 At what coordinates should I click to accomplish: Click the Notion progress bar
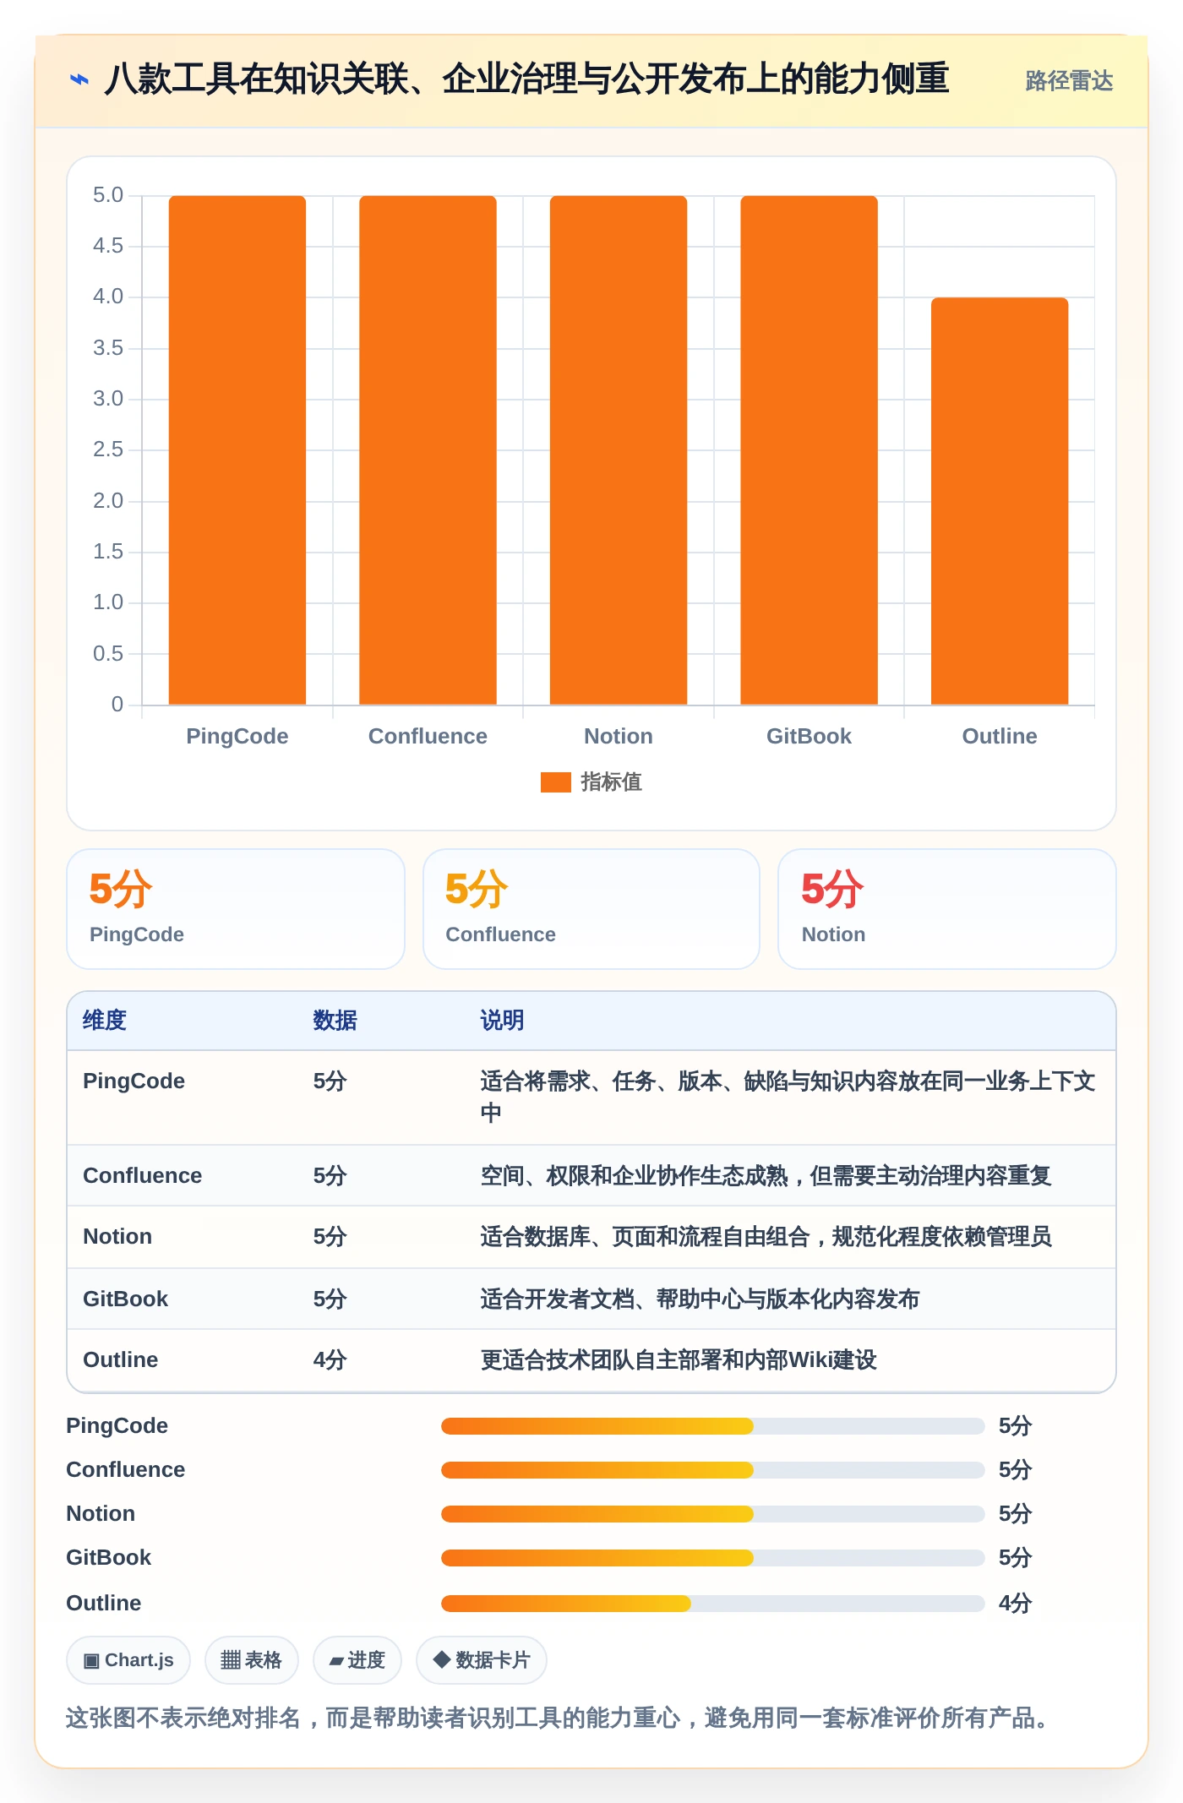(x=712, y=1514)
